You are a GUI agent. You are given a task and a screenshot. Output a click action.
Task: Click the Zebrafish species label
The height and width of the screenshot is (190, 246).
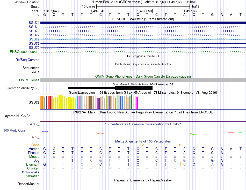[33, 176]
